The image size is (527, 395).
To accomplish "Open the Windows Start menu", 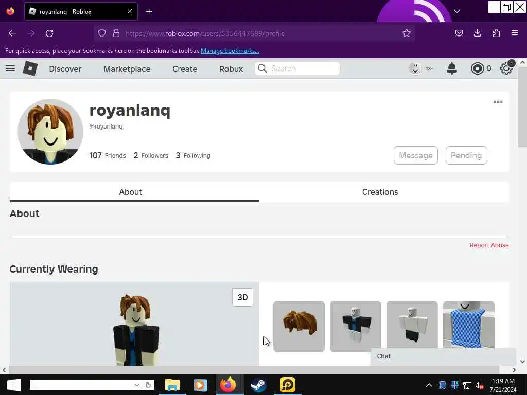I will [x=13, y=385].
